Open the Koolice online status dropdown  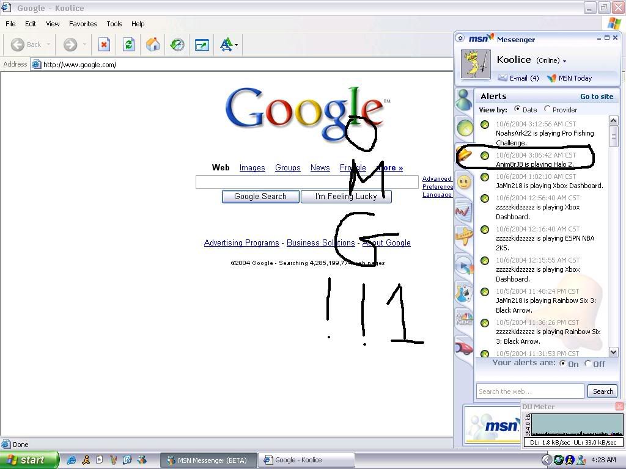click(x=564, y=62)
